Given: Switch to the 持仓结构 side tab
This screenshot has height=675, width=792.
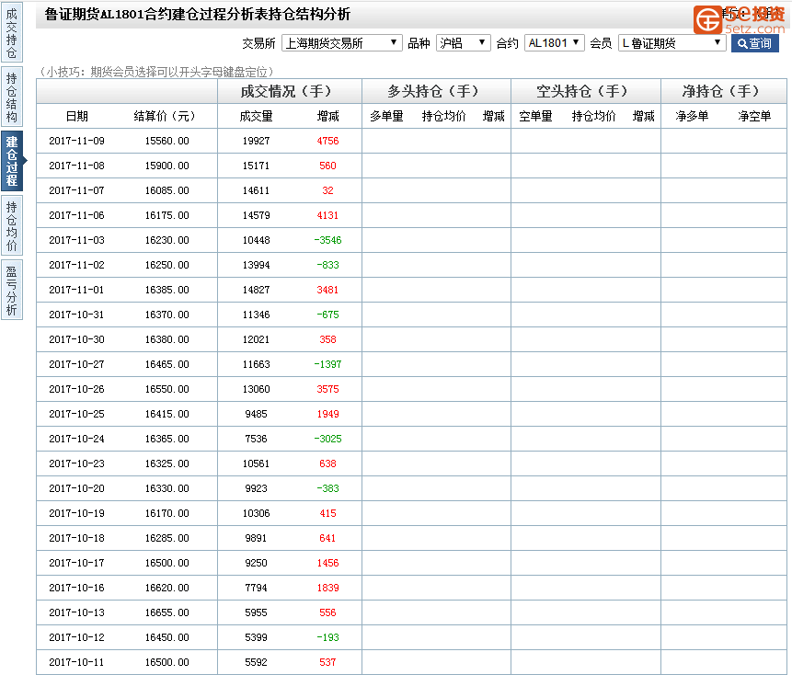Looking at the screenshot, I should coord(12,97).
